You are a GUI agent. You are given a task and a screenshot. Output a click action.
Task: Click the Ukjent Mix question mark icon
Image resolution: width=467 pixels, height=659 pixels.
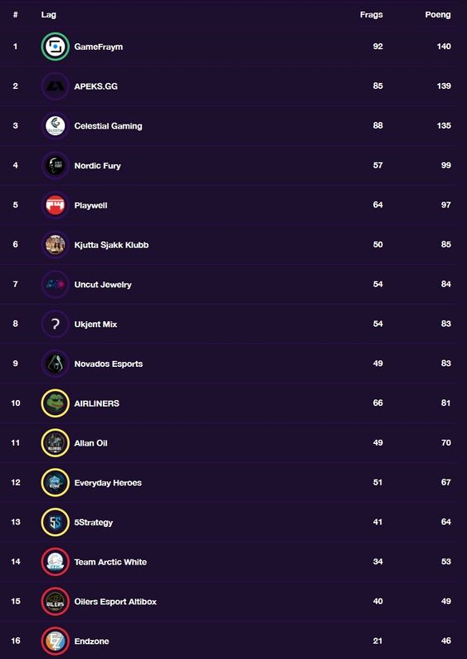click(x=55, y=324)
